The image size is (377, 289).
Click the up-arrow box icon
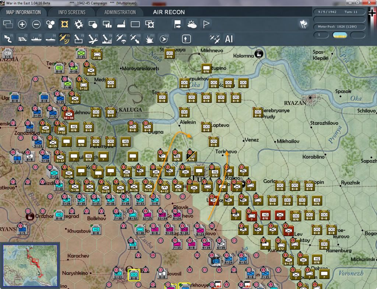[186, 39]
